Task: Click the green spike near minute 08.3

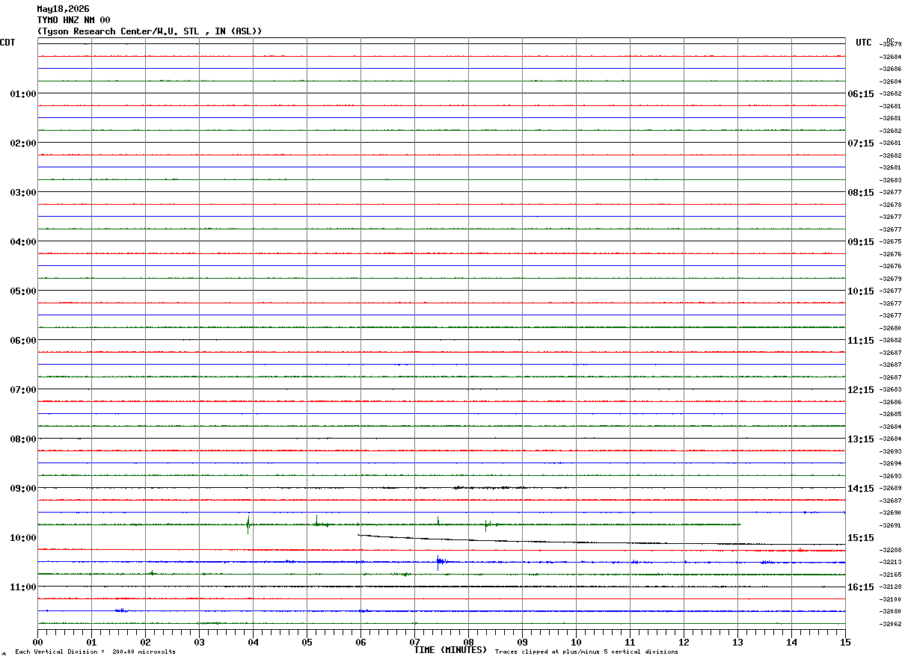Action: point(486,525)
